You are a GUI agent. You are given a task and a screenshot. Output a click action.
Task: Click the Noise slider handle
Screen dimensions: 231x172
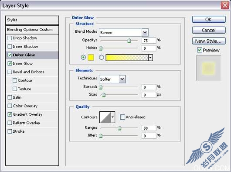point(101,48)
